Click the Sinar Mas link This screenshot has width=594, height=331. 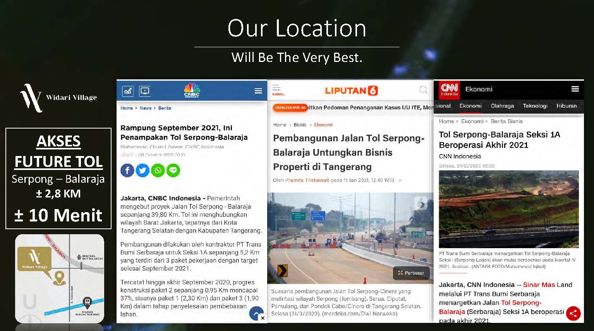[539, 285]
